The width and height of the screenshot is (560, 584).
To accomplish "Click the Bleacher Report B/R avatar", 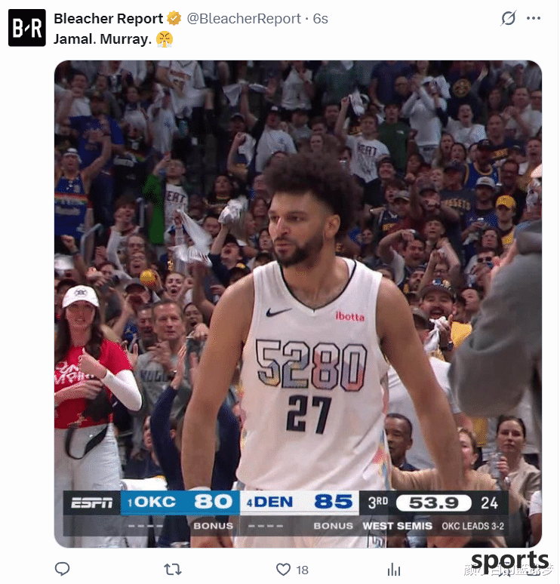I will [x=27, y=28].
